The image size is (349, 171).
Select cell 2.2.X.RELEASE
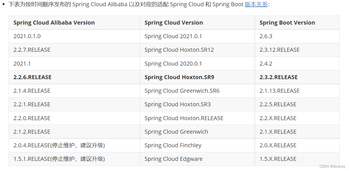297,118
